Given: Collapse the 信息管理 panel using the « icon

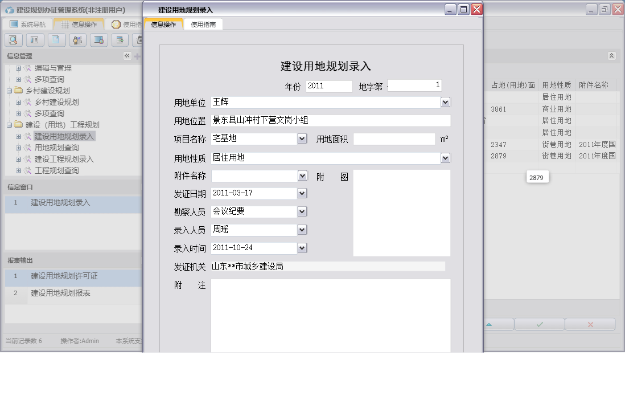Looking at the screenshot, I should point(126,56).
